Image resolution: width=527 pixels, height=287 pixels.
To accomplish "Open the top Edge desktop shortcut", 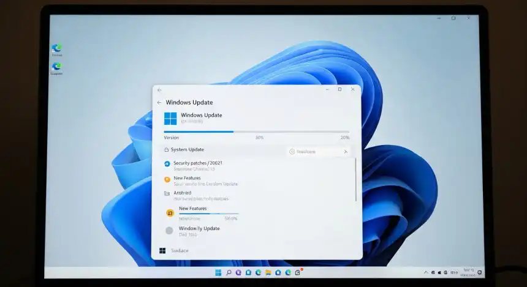I will pyautogui.click(x=56, y=48).
